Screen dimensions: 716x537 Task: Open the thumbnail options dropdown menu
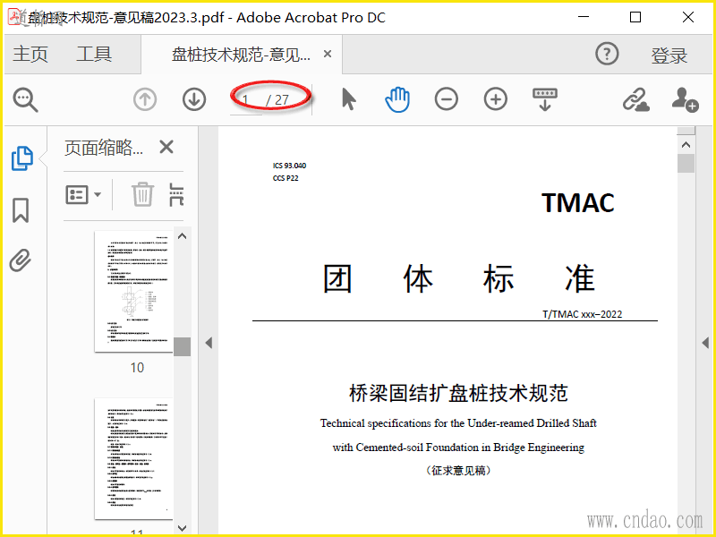click(x=83, y=195)
